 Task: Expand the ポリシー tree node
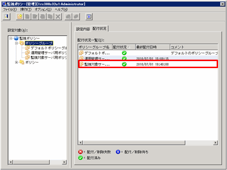coord(16,62)
